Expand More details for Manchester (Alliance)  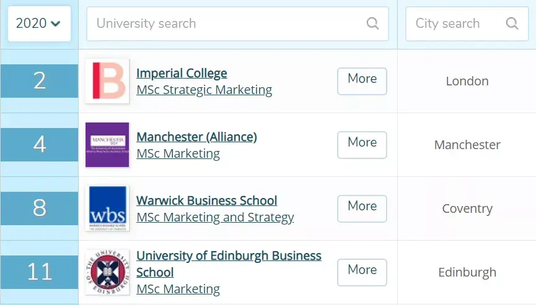pyautogui.click(x=362, y=145)
